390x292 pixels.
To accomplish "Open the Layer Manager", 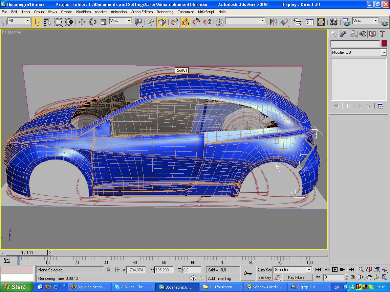I will (x=297, y=22).
